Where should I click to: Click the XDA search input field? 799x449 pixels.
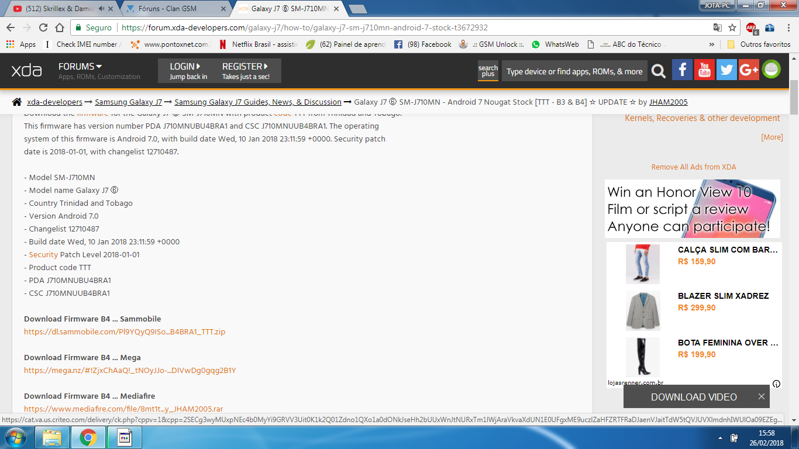pos(574,71)
